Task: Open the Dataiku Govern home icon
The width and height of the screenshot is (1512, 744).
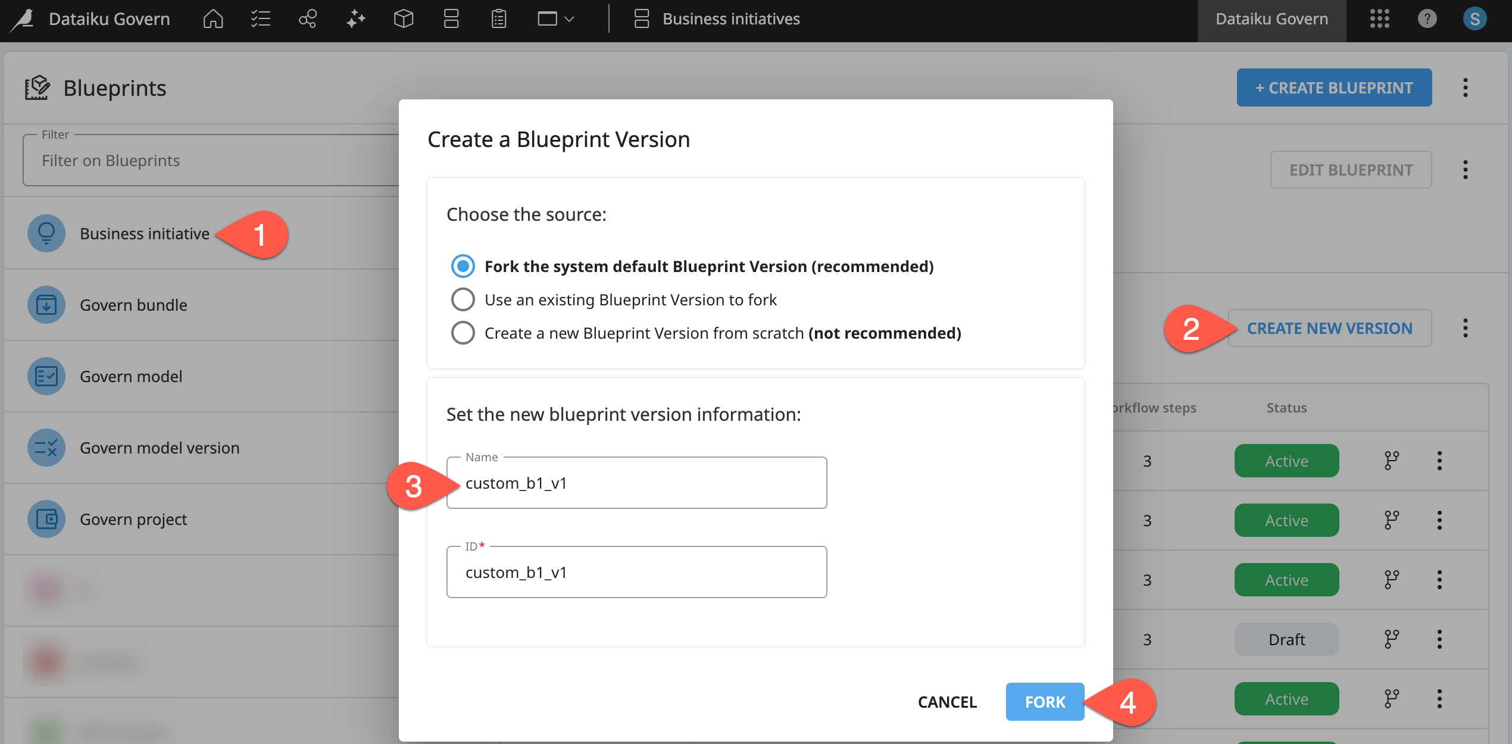Action: coord(213,18)
